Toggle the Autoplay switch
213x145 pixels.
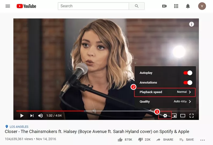coord(188,73)
